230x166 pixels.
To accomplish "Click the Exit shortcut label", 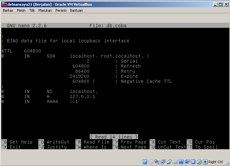I will pos(15,147).
